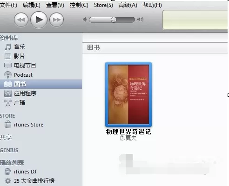The width and height of the screenshot is (229, 186).
Task: Select the 图书 sidebar entry
Action: tap(41, 84)
